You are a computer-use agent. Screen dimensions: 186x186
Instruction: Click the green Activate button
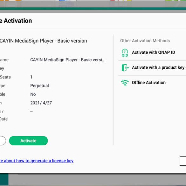[28, 141]
